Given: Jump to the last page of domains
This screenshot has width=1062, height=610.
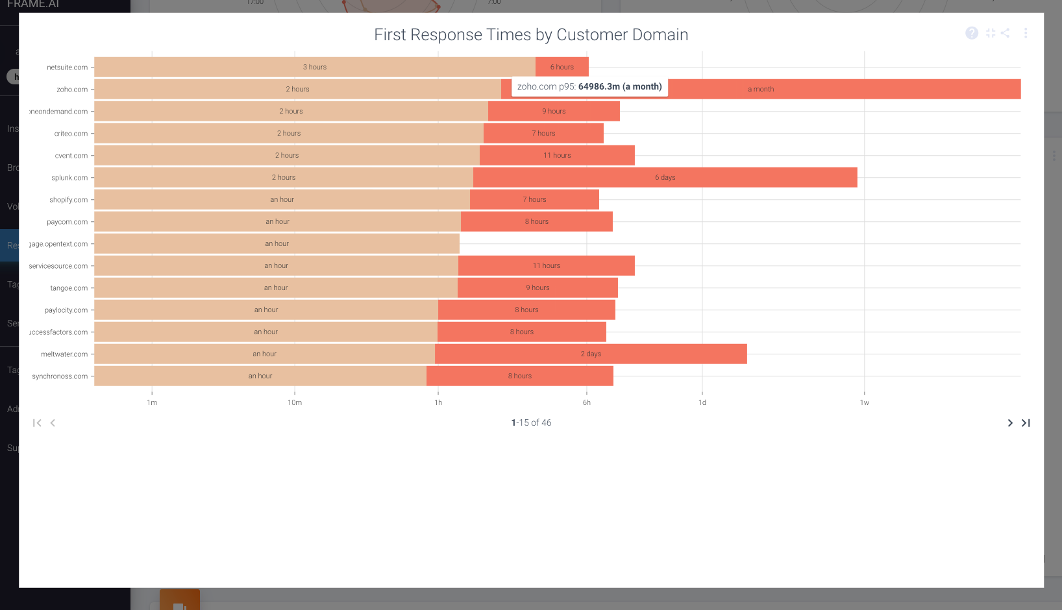Looking at the screenshot, I should click(1026, 423).
